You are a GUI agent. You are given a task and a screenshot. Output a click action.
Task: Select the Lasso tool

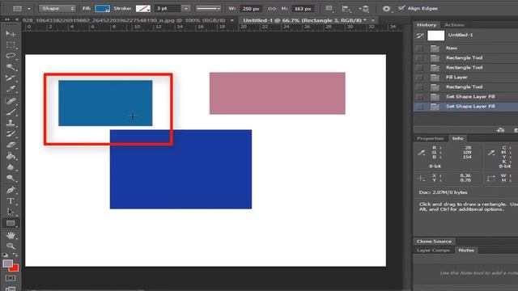[x=11, y=56]
